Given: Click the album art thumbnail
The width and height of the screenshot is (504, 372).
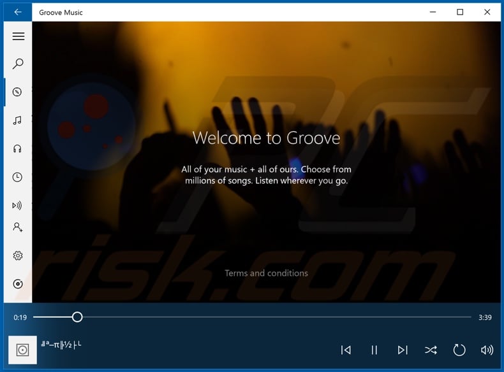Looking at the screenshot, I should point(22,350).
